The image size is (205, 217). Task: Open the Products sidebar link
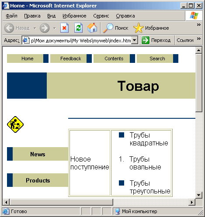38,180
